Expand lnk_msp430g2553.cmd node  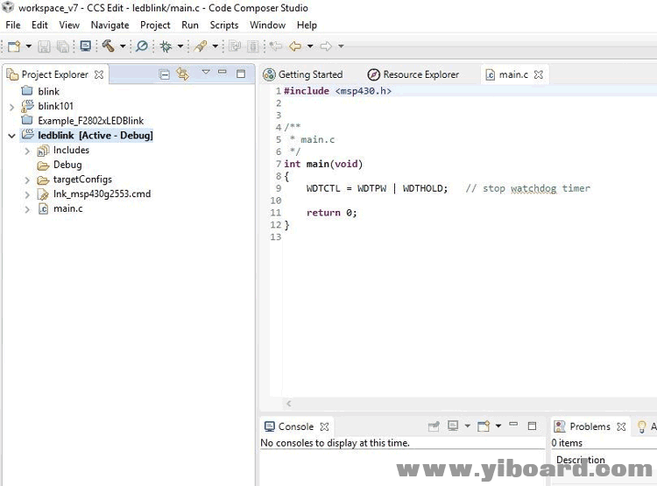click(x=27, y=194)
